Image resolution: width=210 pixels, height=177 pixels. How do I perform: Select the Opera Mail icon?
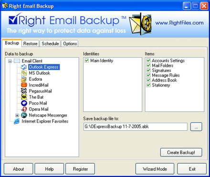click(24, 109)
